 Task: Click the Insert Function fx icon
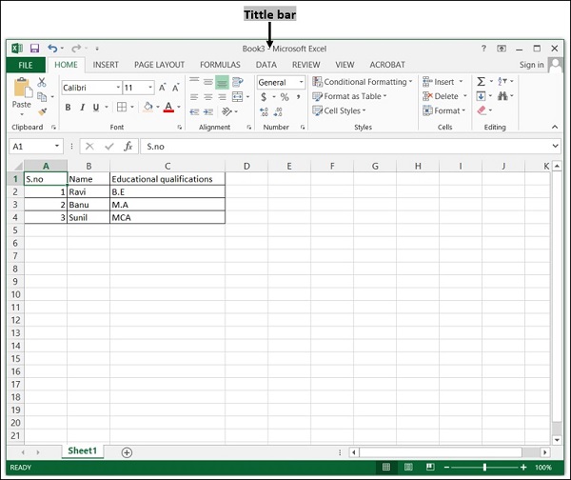pos(128,147)
